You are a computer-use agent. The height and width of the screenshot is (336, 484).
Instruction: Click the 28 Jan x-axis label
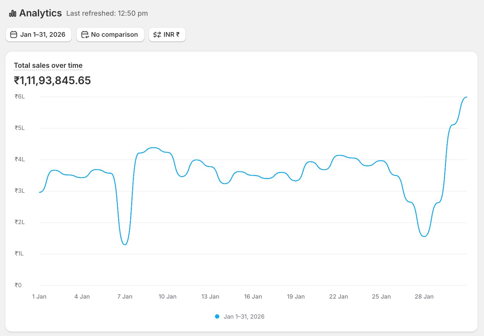424,297
